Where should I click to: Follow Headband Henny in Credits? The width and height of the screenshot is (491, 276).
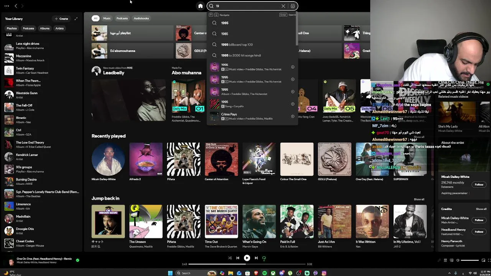click(x=479, y=232)
